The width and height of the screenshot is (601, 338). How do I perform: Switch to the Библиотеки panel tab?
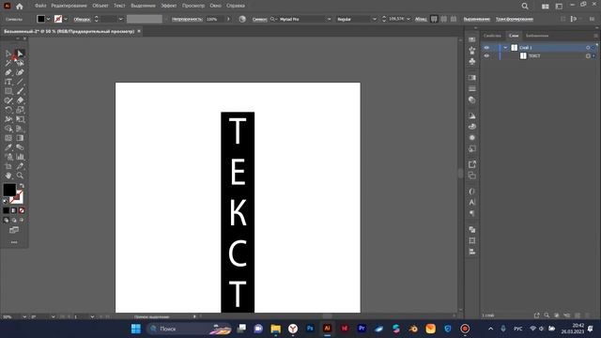click(537, 36)
